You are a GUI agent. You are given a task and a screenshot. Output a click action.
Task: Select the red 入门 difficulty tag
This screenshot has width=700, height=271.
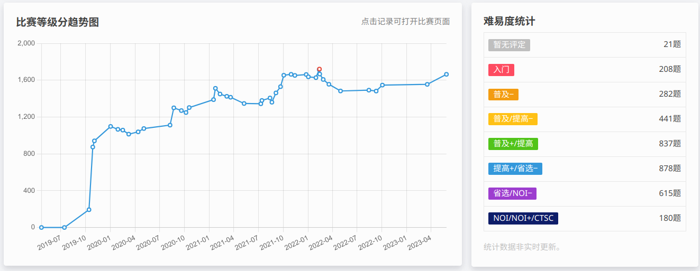click(x=501, y=70)
